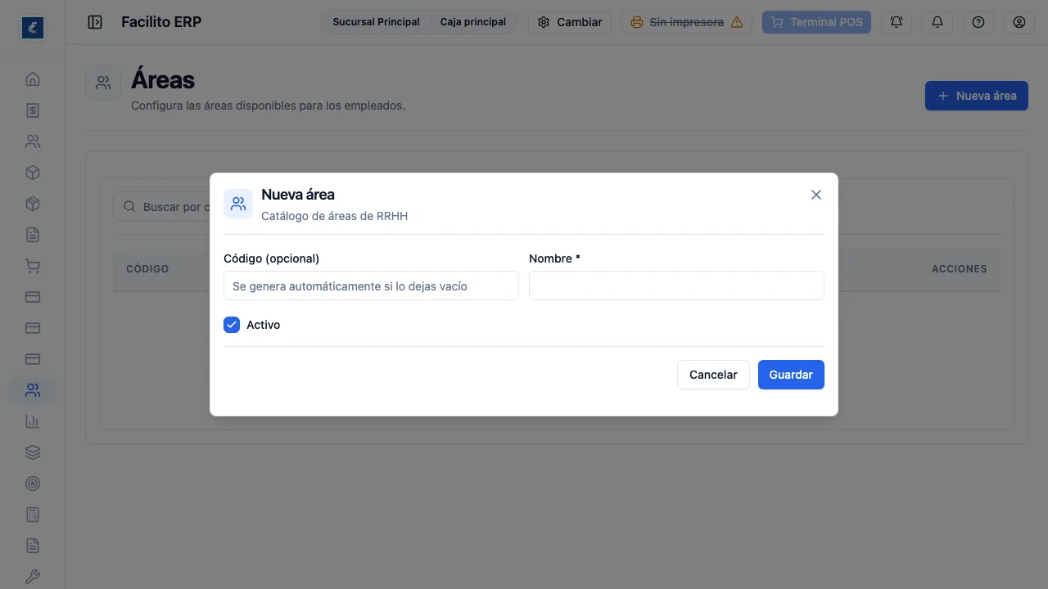This screenshot has width=1048, height=589.
Task: Open the calculator icon in the sidebar
Action: [x=33, y=515]
